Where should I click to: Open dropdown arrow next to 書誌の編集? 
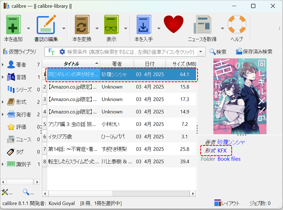(x=64, y=28)
